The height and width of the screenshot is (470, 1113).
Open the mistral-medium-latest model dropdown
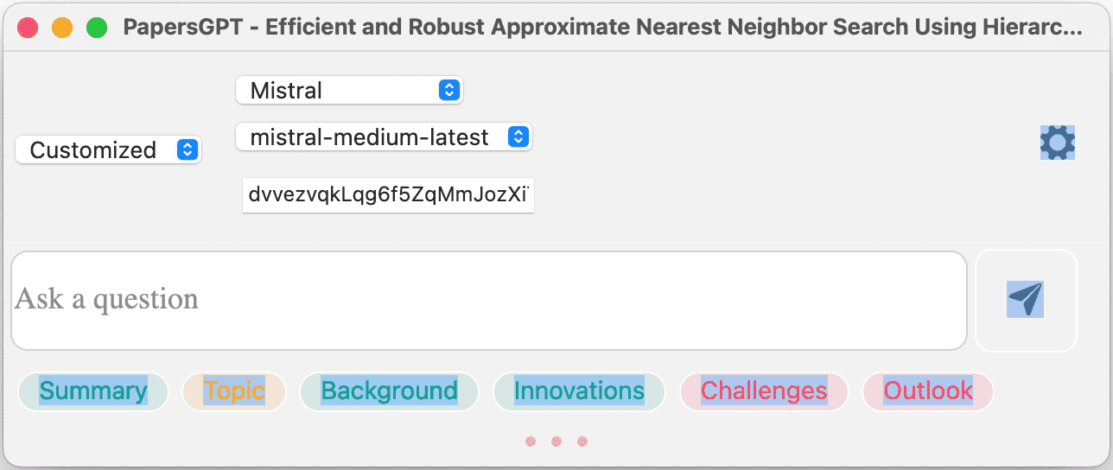(384, 137)
